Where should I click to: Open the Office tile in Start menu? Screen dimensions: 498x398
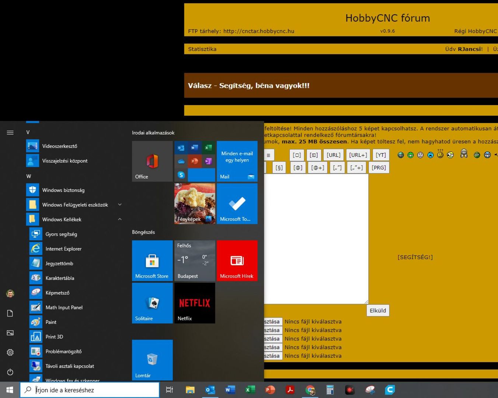pos(152,161)
